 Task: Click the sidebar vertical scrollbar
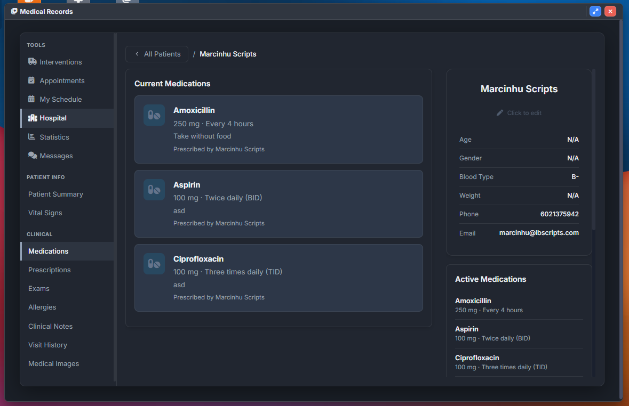pos(115,207)
